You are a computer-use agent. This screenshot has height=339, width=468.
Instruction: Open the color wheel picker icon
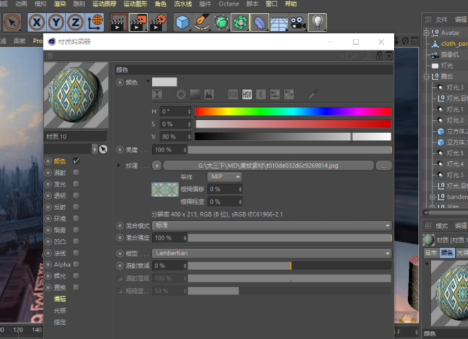[x=181, y=95]
